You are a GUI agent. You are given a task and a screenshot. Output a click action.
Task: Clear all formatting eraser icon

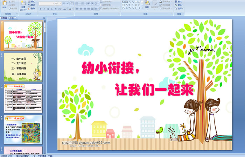pos(72,3)
